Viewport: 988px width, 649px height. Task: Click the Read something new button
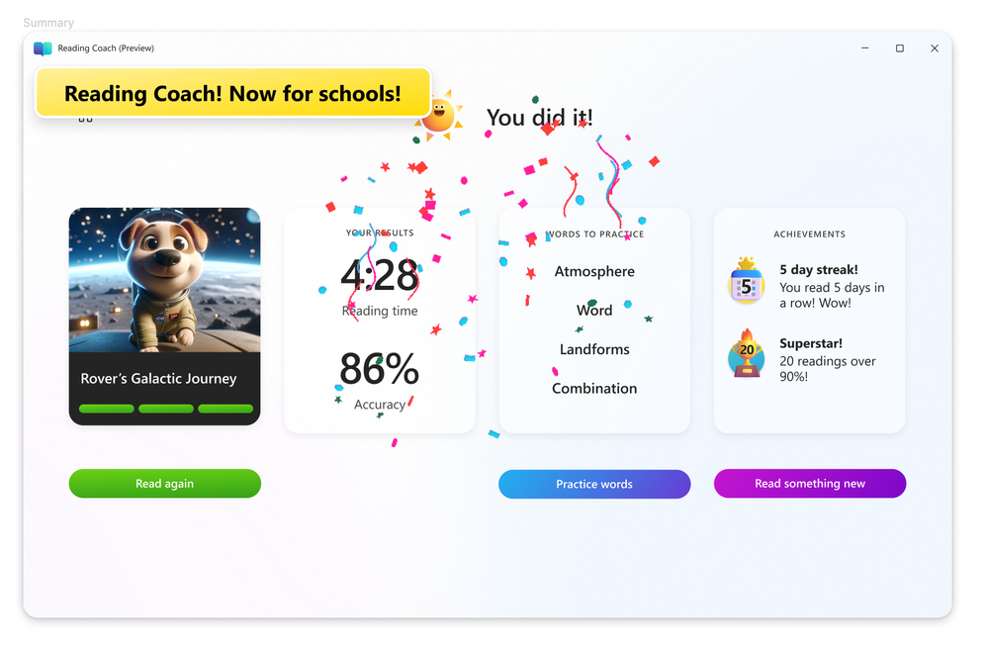point(810,483)
